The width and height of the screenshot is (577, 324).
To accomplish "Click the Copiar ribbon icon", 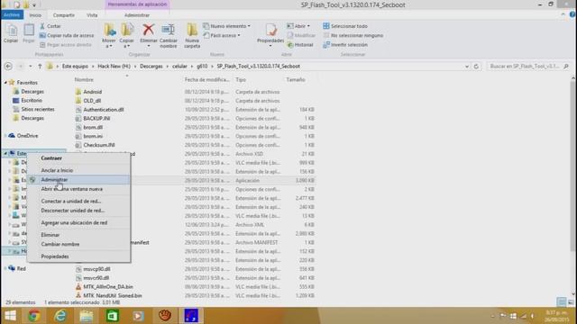I will click(11, 33).
